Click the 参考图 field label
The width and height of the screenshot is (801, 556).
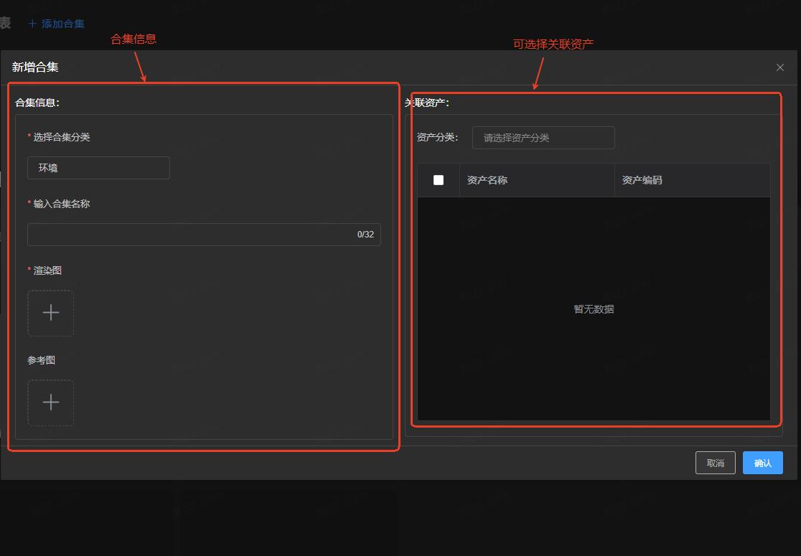pos(42,360)
